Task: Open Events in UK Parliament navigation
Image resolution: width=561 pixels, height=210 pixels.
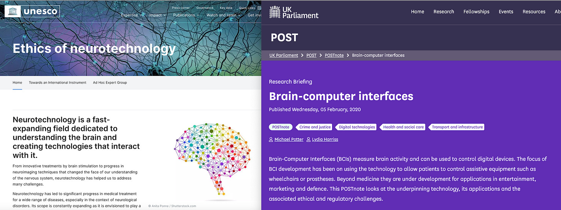Action: [x=506, y=12]
